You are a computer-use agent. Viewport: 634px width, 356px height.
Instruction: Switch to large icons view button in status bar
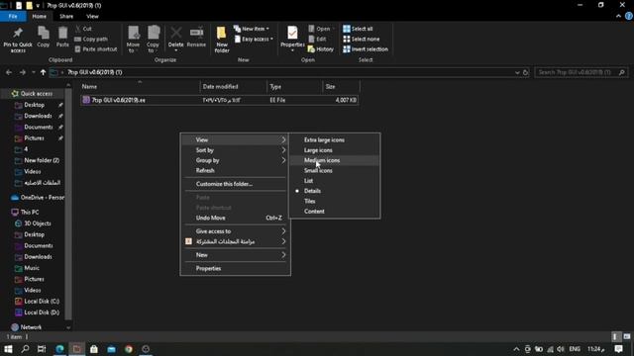[627, 336]
